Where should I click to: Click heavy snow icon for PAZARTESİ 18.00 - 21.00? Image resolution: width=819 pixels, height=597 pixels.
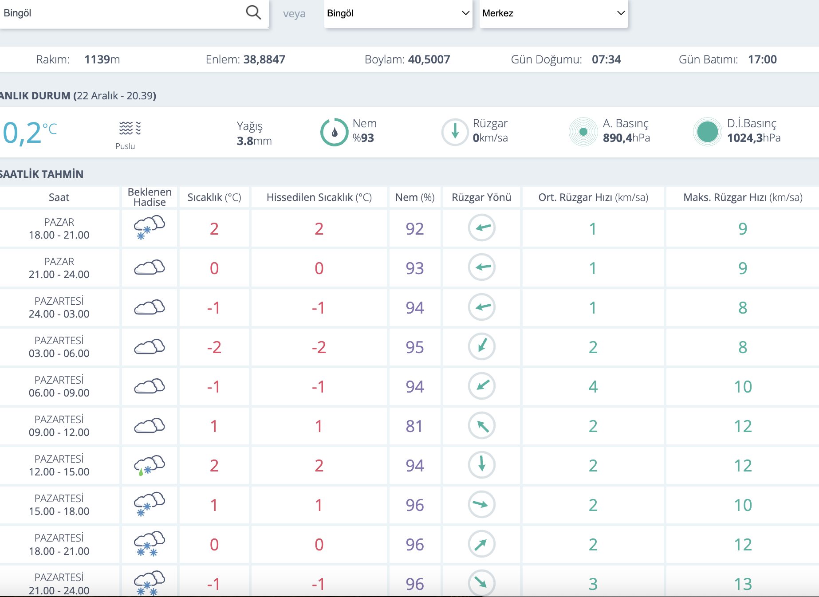point(149,544)
